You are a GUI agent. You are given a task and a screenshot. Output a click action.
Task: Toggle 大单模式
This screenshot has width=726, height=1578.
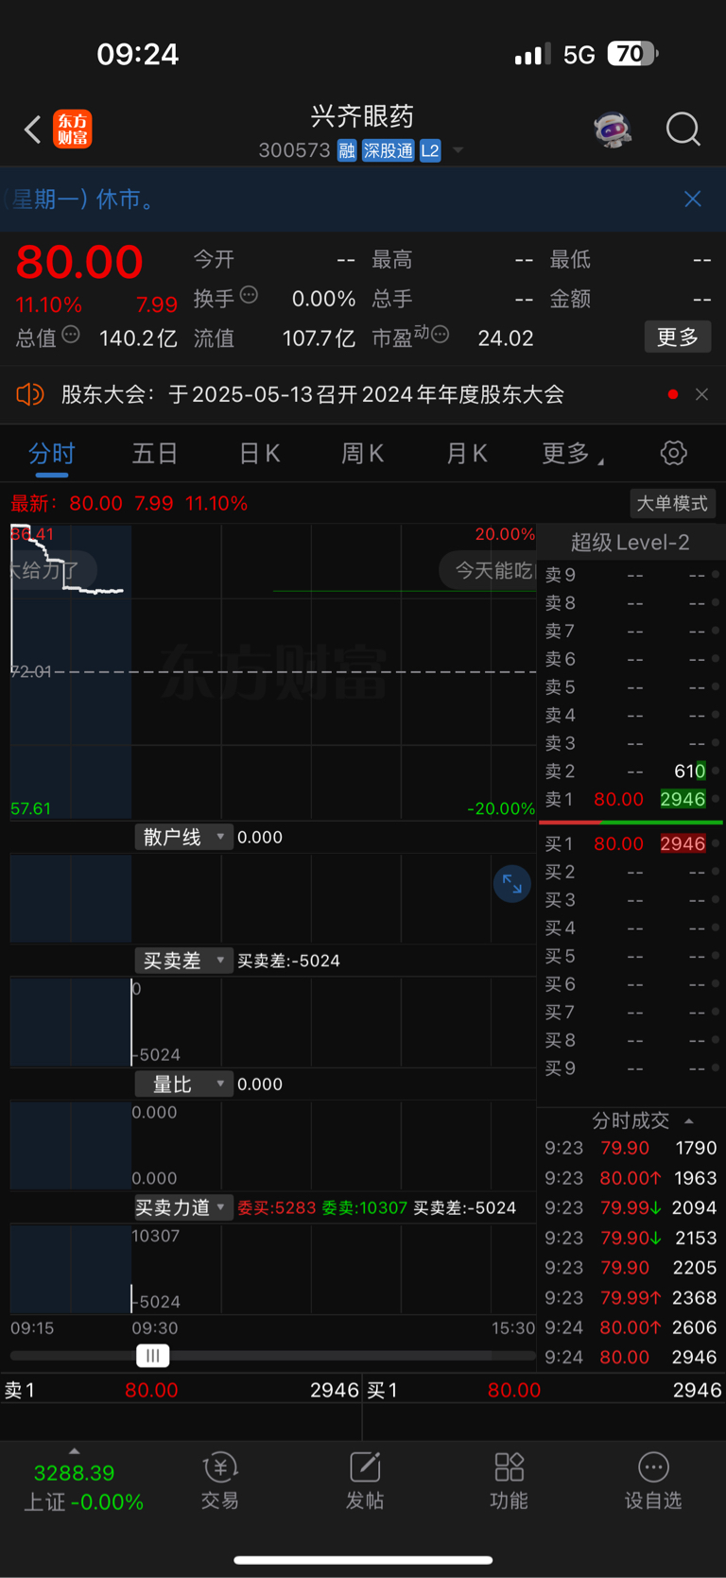[672, 503]
